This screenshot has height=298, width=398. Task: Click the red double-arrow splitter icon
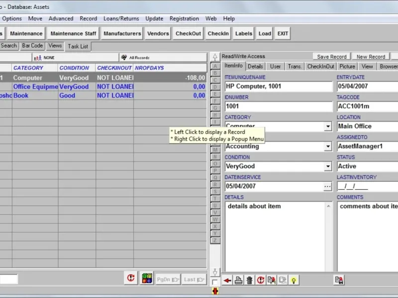(x=215, y=291)
